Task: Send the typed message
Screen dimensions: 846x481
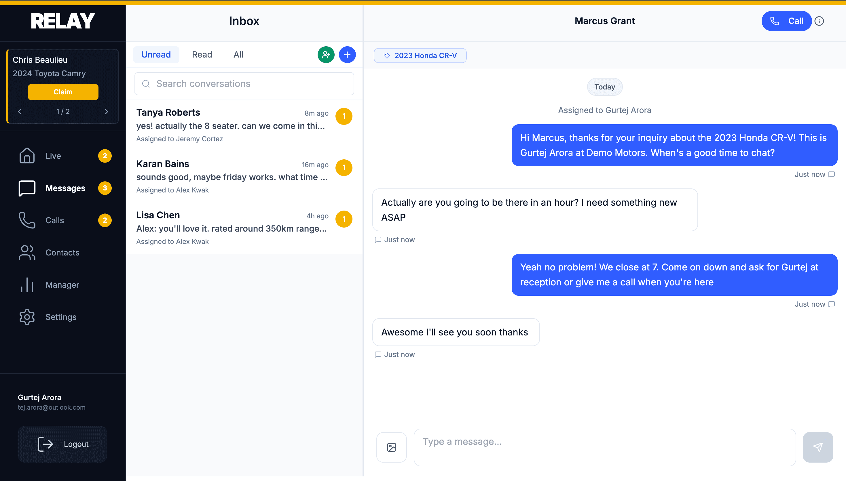Action: [817, 447]
